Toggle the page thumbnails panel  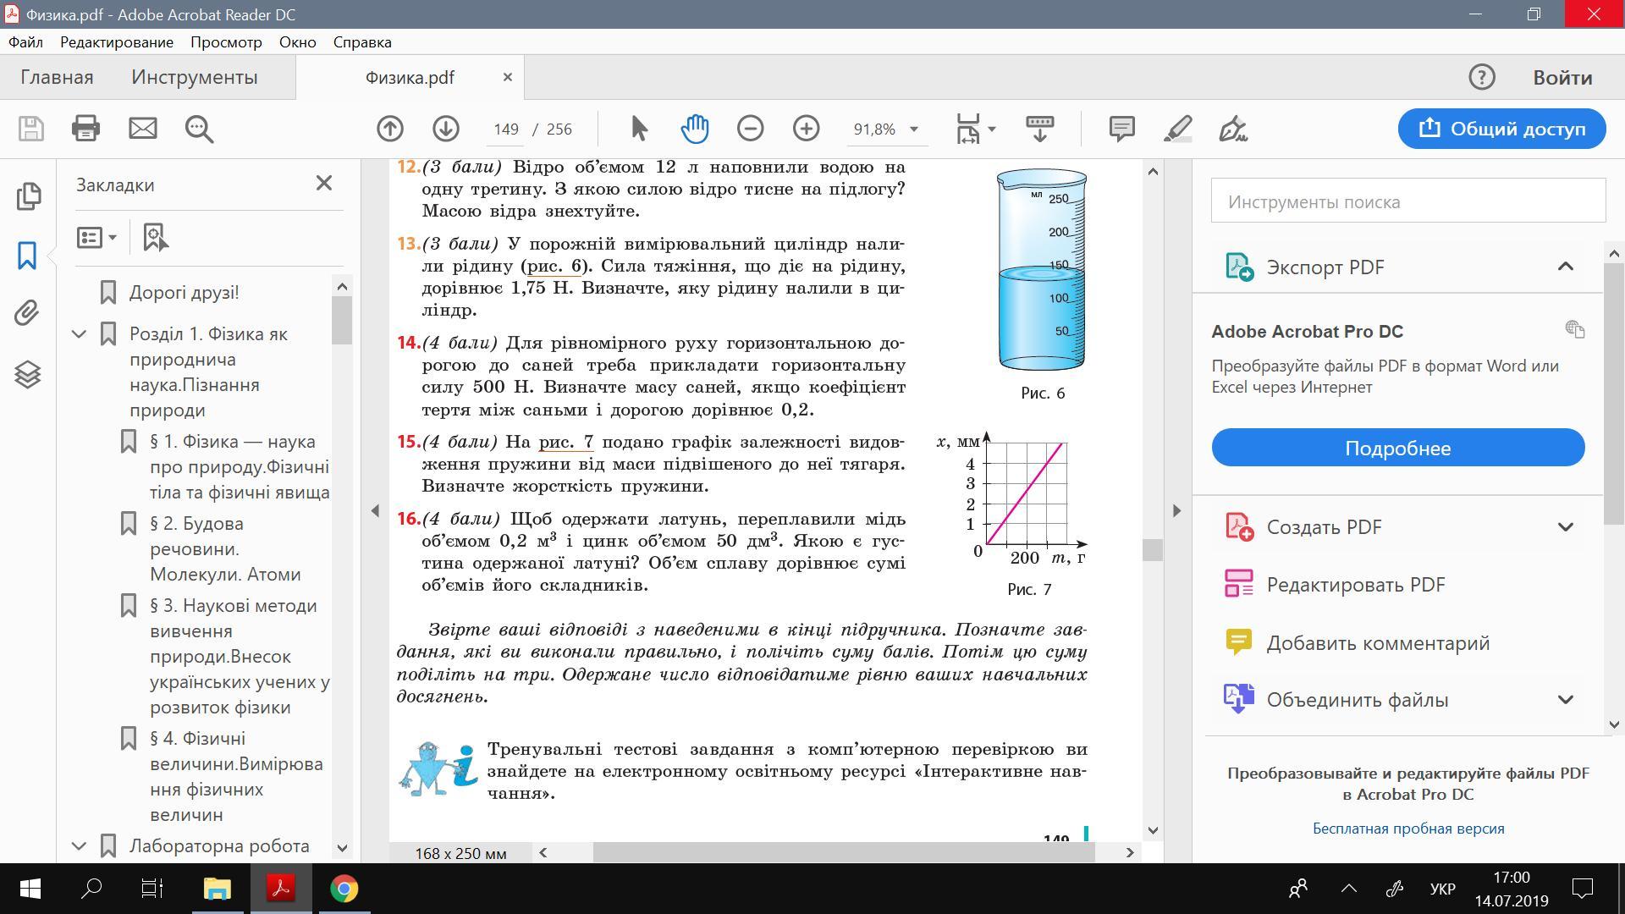pos(27,195)
